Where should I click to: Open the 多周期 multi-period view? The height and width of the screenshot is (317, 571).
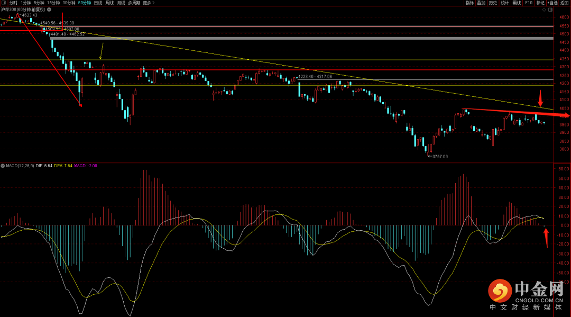click(x=133, y=3)
